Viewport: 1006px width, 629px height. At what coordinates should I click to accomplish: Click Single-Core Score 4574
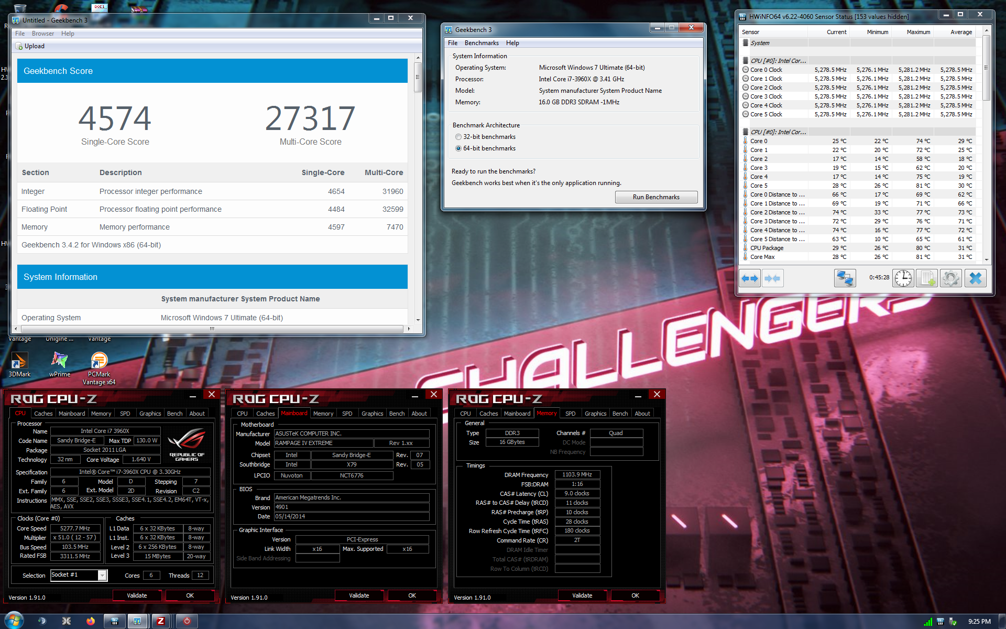(x=115, y=118)
